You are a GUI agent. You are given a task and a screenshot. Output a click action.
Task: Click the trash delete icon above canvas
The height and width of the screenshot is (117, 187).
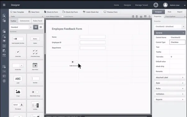(x=149, y=16)
